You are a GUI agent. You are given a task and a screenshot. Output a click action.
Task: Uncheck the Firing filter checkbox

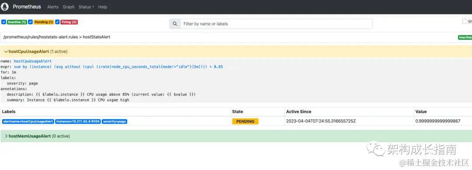click(57, 22)
